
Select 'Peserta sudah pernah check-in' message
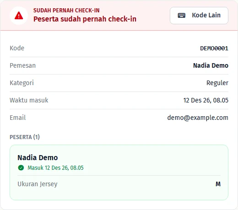point(85,19)
